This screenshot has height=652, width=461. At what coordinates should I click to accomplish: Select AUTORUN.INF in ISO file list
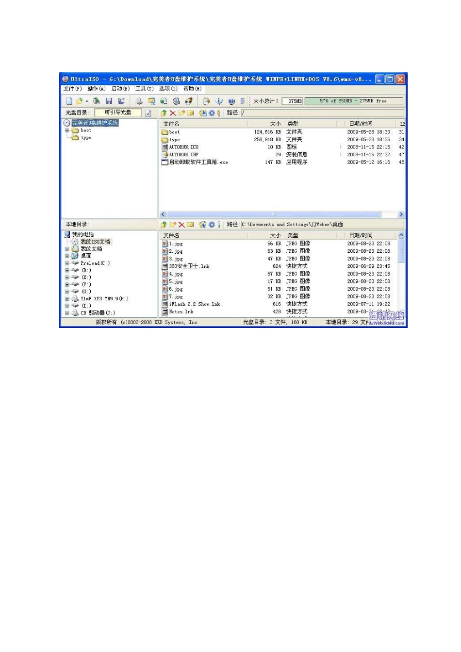pos(184,155)
